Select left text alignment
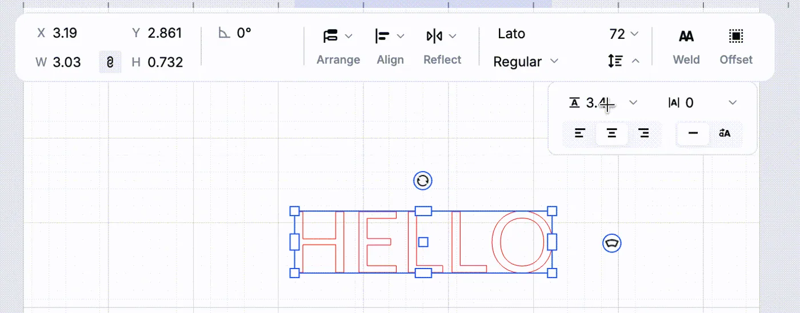The width and height of the screenshot is (800, 313). (x=580, y=133)
